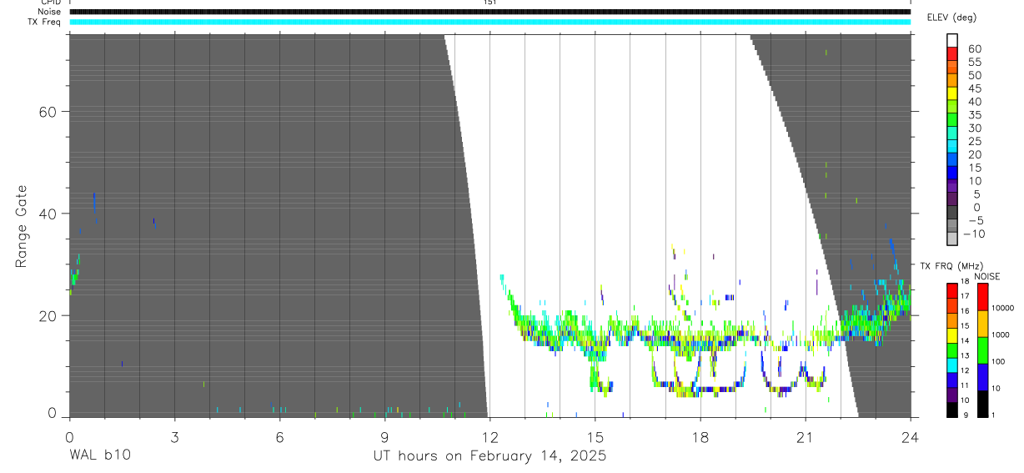Image resolution: width=1024 pixels, height=473 pixels.
Task: Select green TX FRQ swatch between 14 and 13
Action: (x=951, y=350)
